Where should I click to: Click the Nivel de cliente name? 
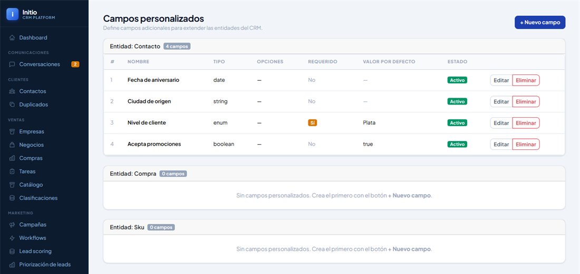[x=147, y=123]
